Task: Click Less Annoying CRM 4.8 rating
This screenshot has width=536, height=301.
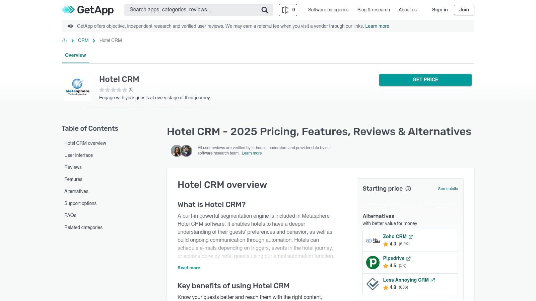Action: (x=396, y=287)
